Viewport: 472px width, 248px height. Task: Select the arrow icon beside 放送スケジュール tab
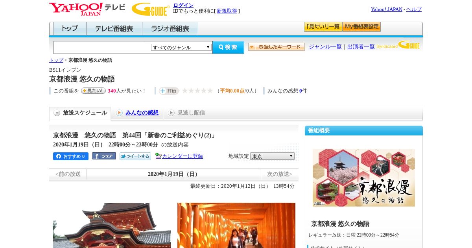point(57,113)
